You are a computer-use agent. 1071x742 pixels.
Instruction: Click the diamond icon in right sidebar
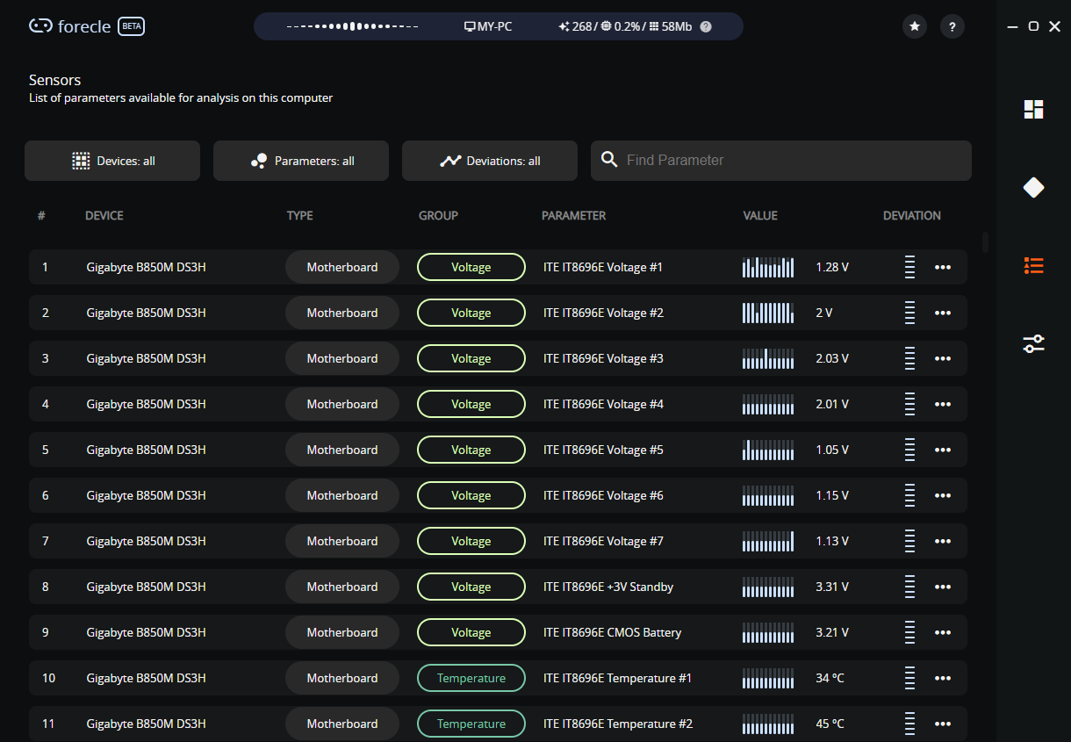1033,187
